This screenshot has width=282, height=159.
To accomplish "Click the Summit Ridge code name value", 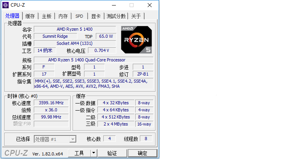I will pos(55,36).
